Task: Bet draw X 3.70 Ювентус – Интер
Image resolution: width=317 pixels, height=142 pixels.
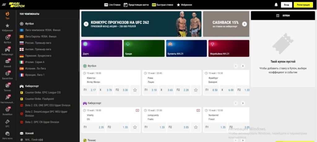Action: coord(106,90)
